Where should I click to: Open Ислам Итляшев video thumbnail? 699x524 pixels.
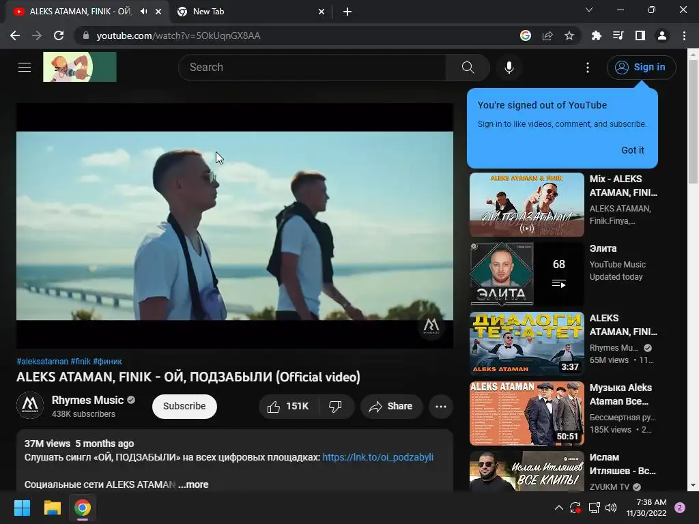(526, 471)
